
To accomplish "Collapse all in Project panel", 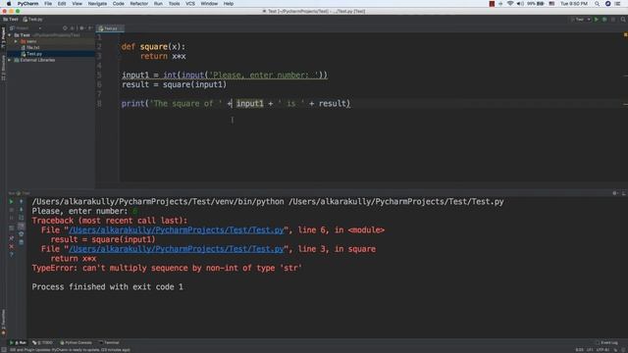I will coord(73,28).
